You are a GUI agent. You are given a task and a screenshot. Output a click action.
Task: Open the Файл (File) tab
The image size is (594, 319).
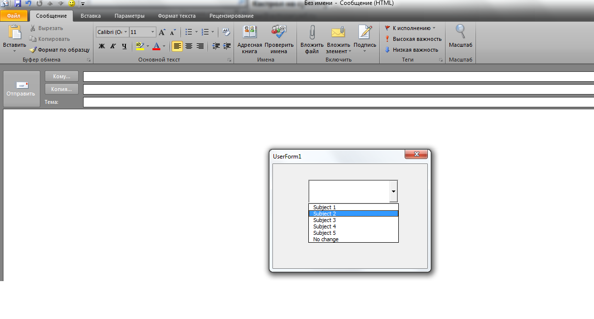point(13,16)
